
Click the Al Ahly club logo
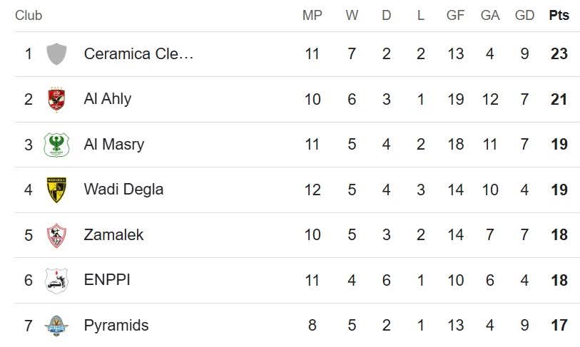click(x=56, y=99)
